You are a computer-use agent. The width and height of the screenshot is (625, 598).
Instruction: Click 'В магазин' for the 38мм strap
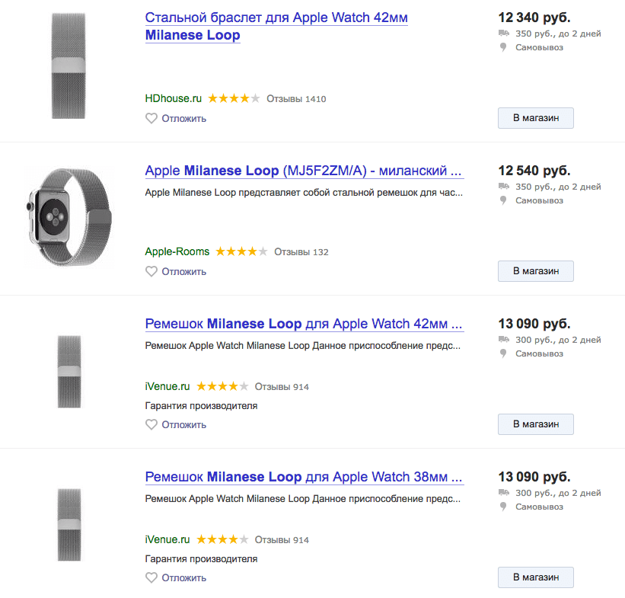(536, 577)
